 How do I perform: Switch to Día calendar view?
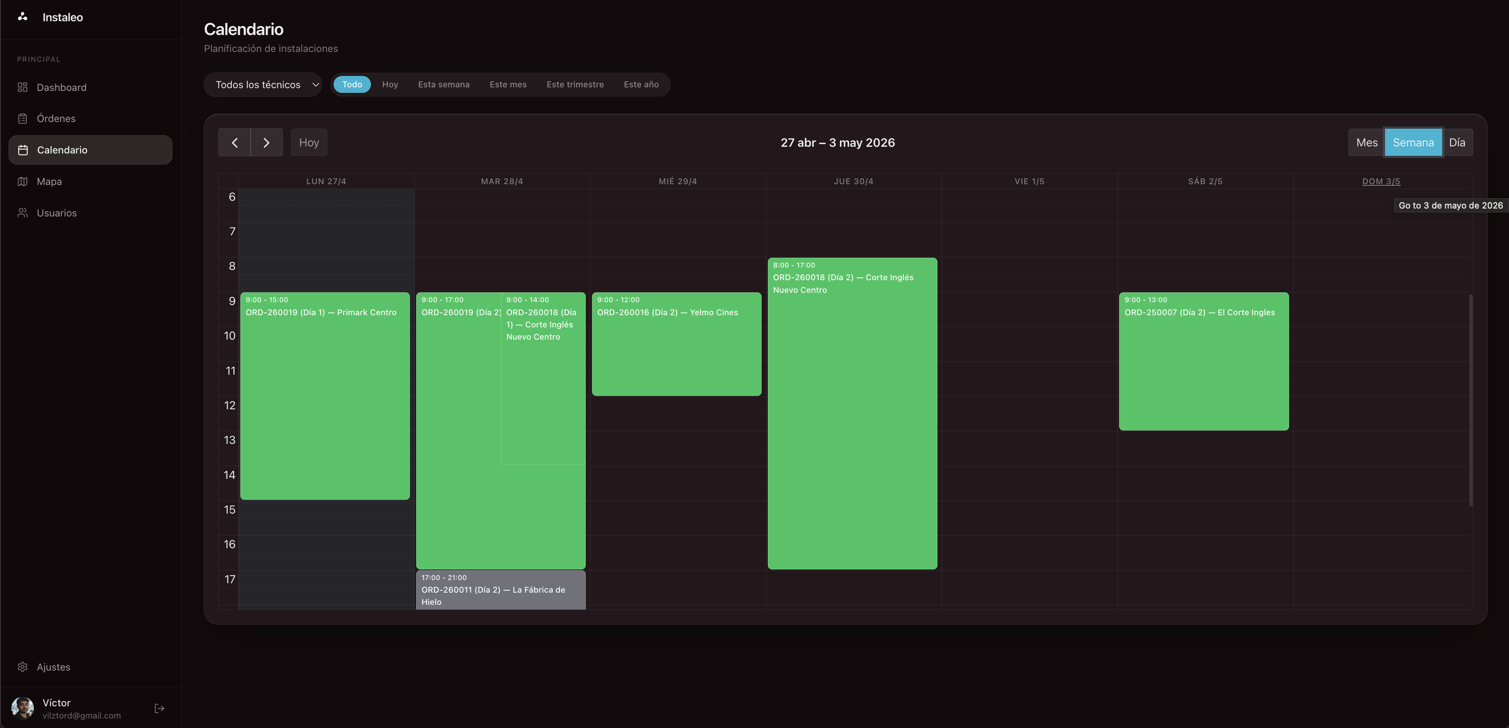tap(1457, 142)
